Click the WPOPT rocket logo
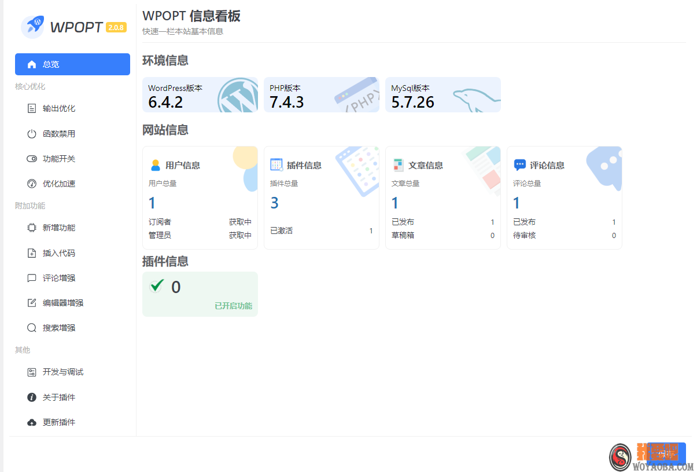 (33, 26)
